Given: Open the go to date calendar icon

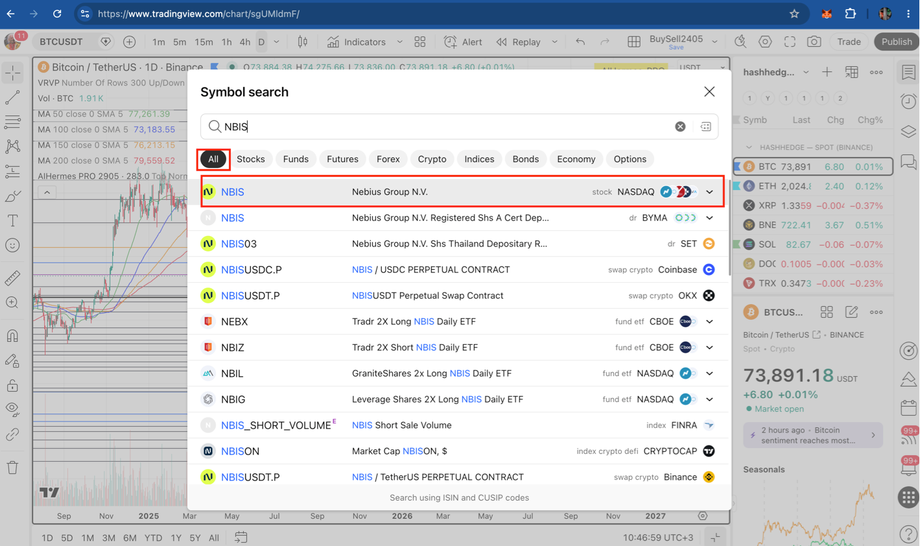Looking at the screenshot, I should (241, 538).
